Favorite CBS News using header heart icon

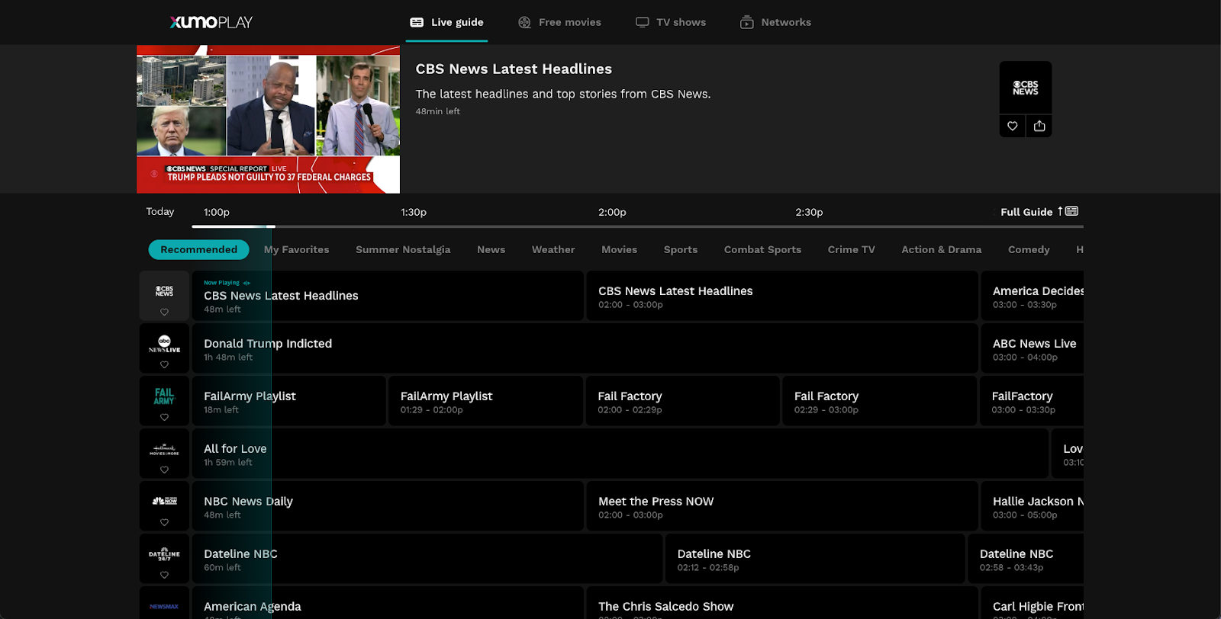(x=1012, y=126)
